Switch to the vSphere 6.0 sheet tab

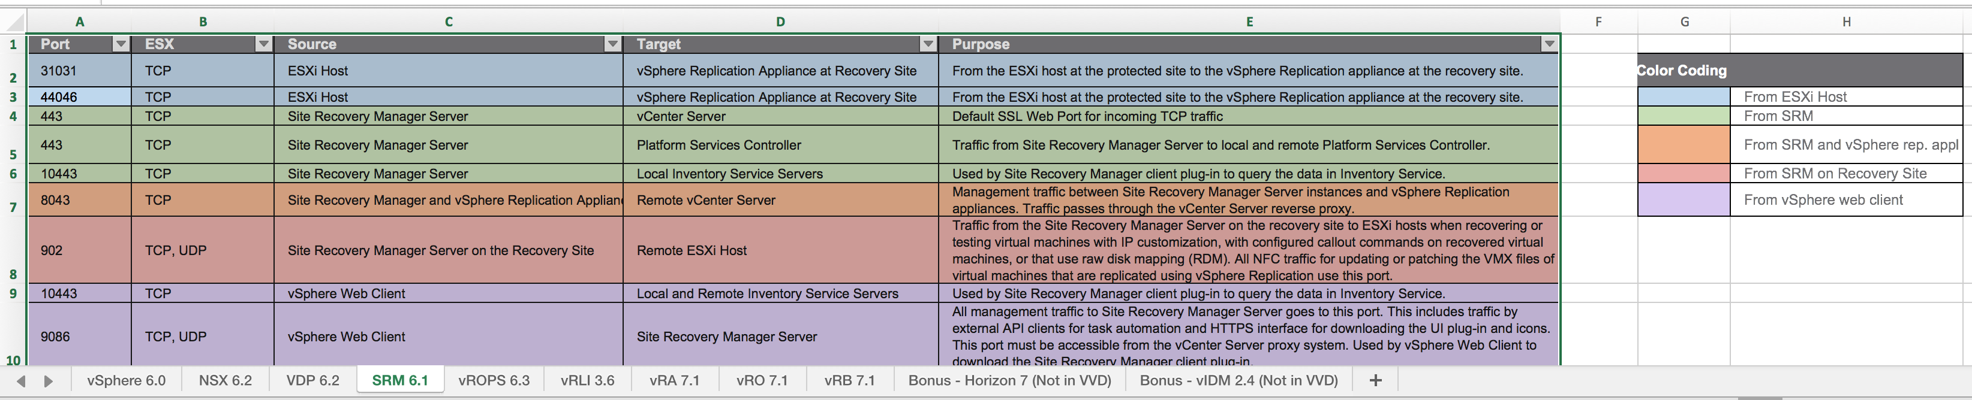coord(127,380)
